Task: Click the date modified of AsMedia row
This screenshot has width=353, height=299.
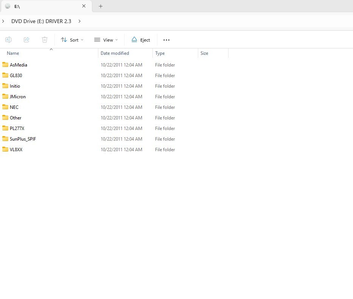Action: point(121,65)
